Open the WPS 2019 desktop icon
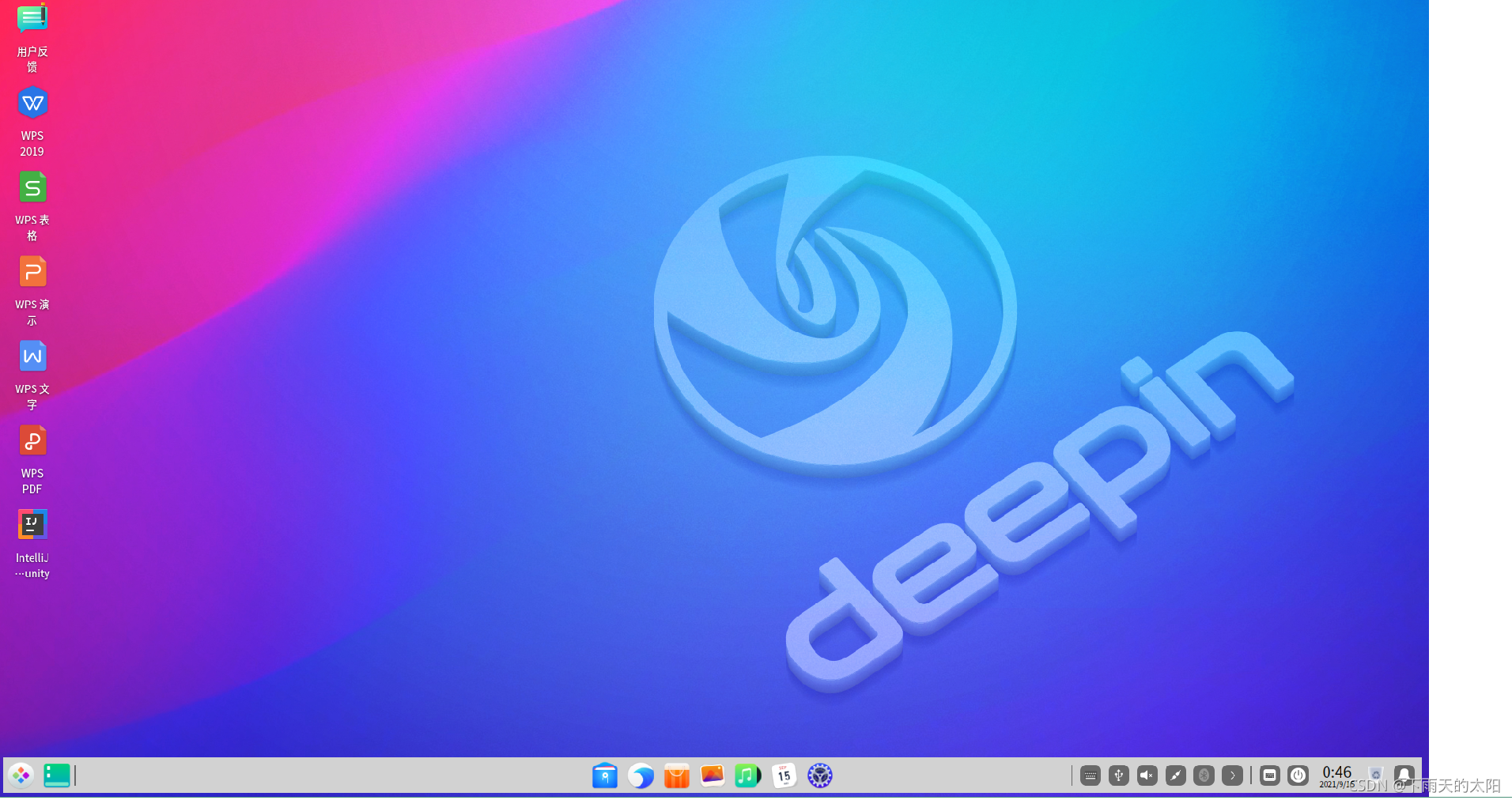This screenshot has width=1512, height=800. click(32, 103)
